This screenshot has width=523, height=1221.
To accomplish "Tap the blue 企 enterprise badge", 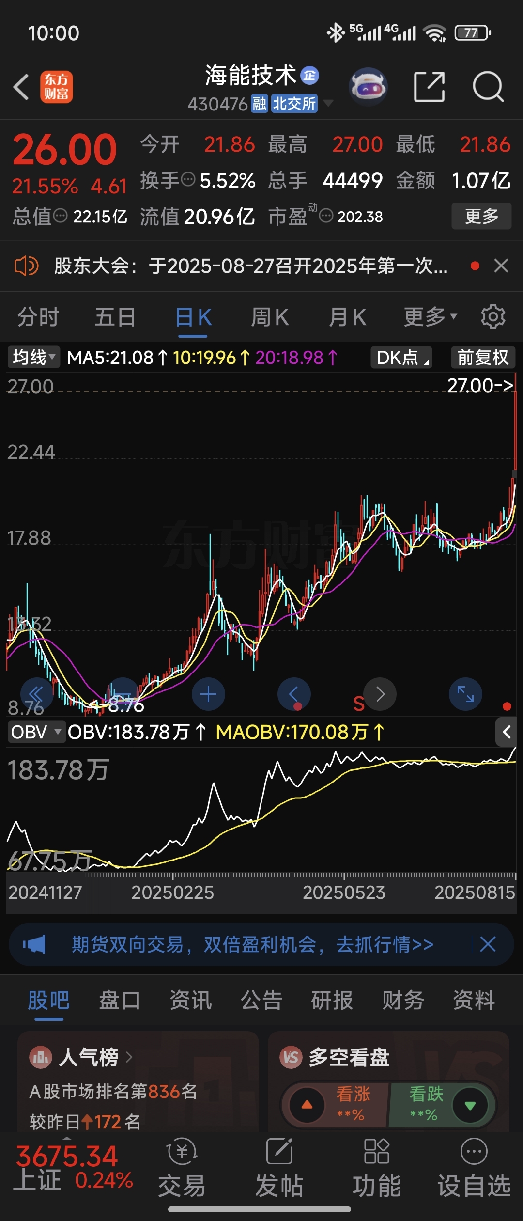I will [310, 76].
